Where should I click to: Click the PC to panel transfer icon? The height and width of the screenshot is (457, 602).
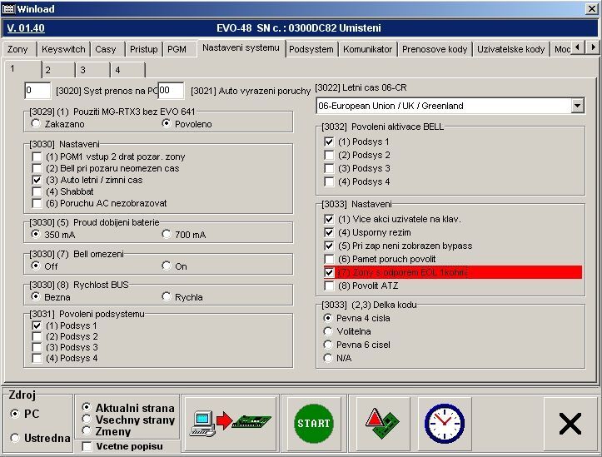coord(231,422)
